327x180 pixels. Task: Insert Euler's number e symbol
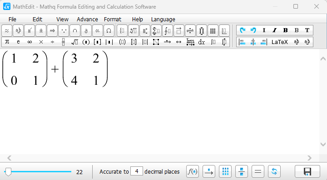pyautogui.click(x=18, y=42)
